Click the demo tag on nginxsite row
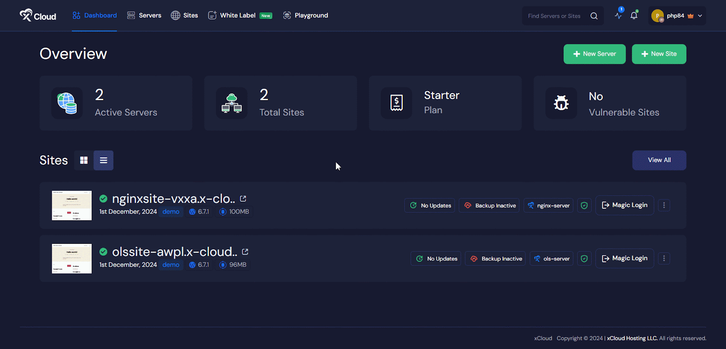The height and width of the screenshot is (349, 726). click(x=171, y=212)
